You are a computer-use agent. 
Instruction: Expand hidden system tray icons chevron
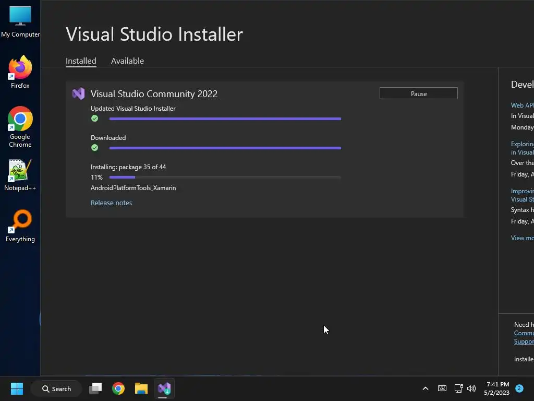426,388
